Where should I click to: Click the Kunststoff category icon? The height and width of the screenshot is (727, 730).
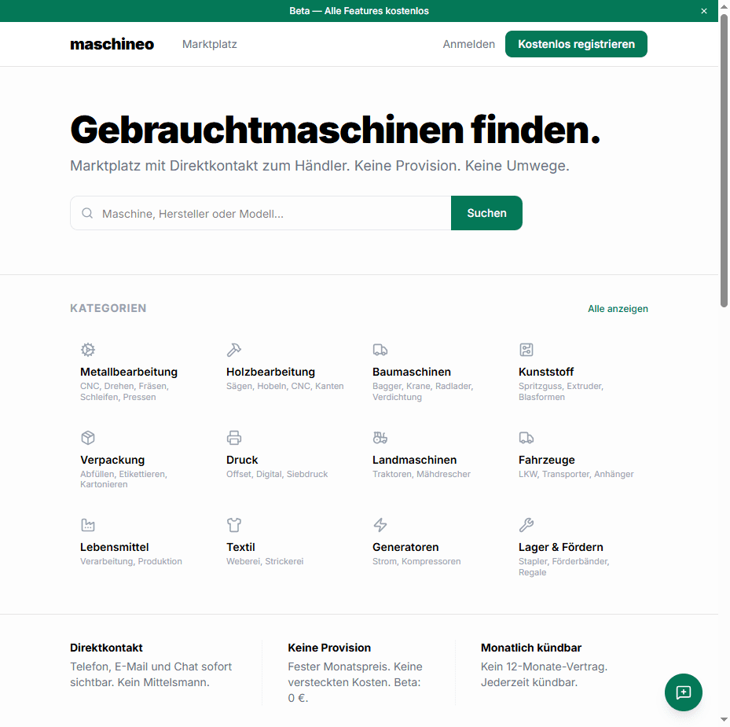[526, 350]
